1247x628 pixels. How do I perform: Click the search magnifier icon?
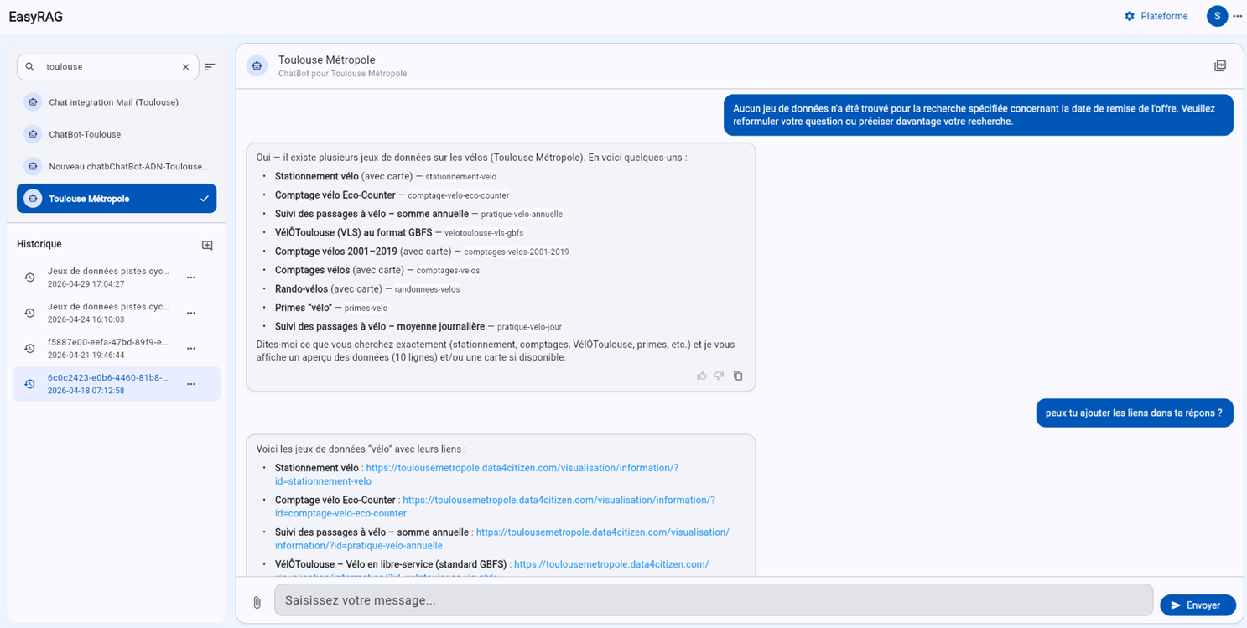[x=30, y=67]
